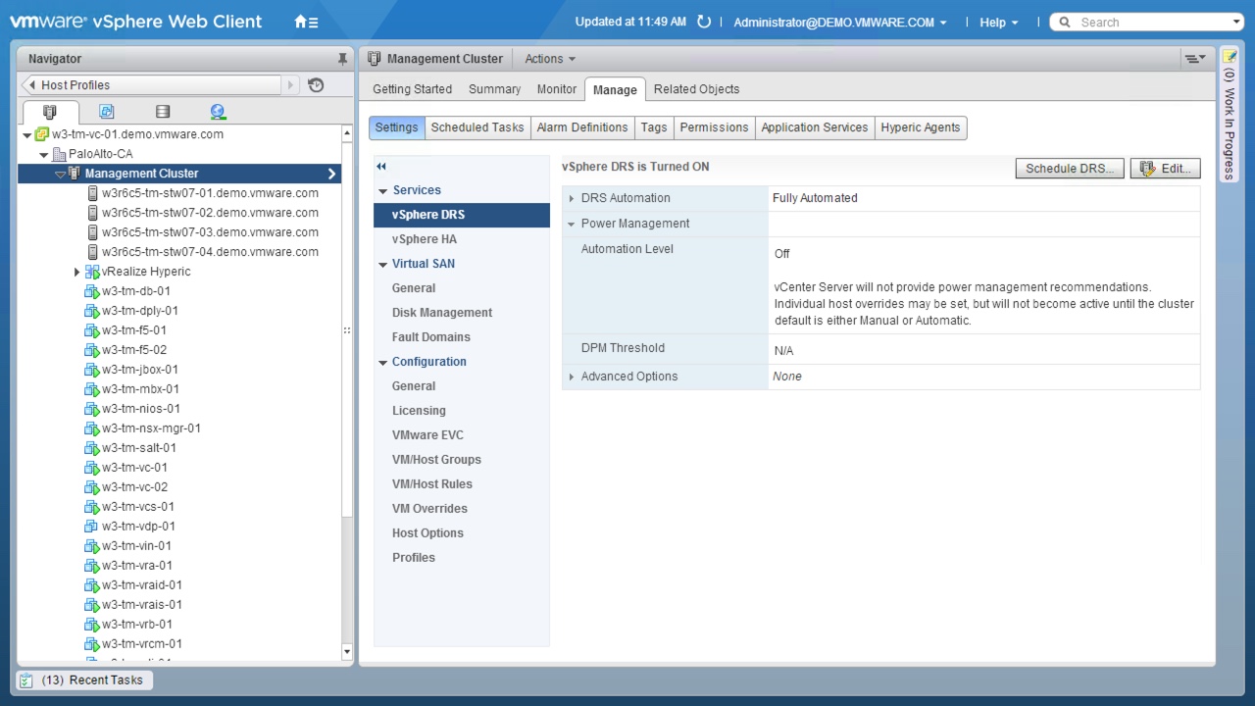Open the Alarm Definitions tab
The width and height of the screenshot is (1255, 706).
click(x=581, y=127)
